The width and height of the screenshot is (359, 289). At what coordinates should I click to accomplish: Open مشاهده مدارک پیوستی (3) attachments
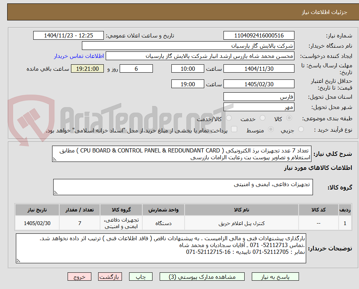[x=202, y=277]
